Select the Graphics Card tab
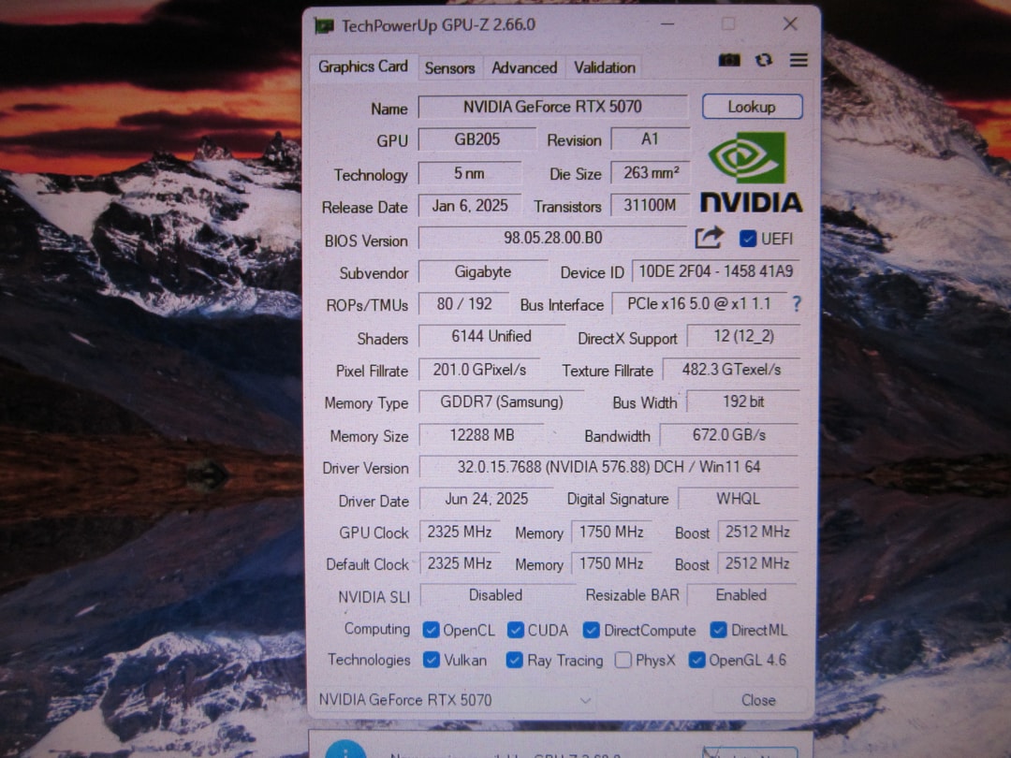The height and width of the screenshot is (758, 1011). 363,67
